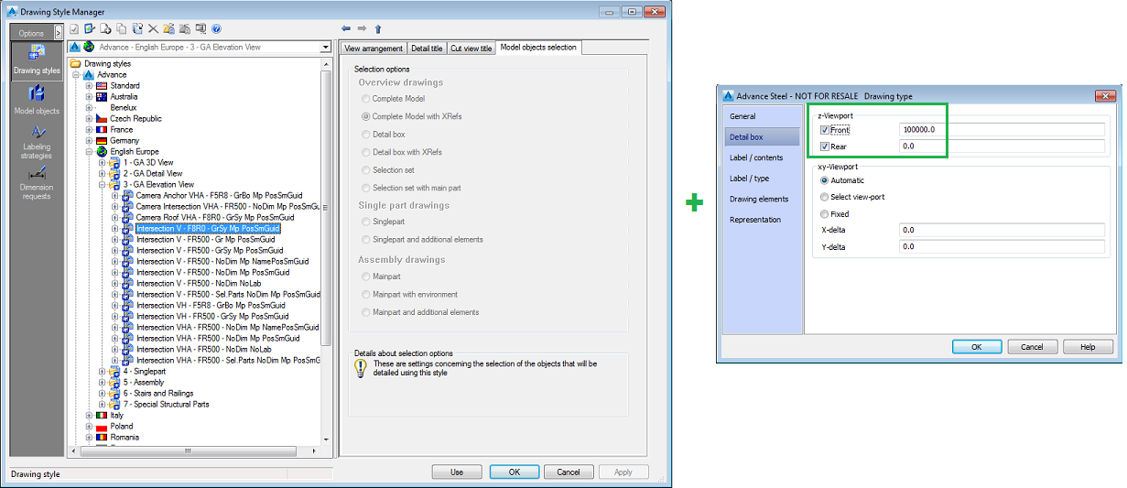Select the 'Select view-port' radio option

point(825,197)
